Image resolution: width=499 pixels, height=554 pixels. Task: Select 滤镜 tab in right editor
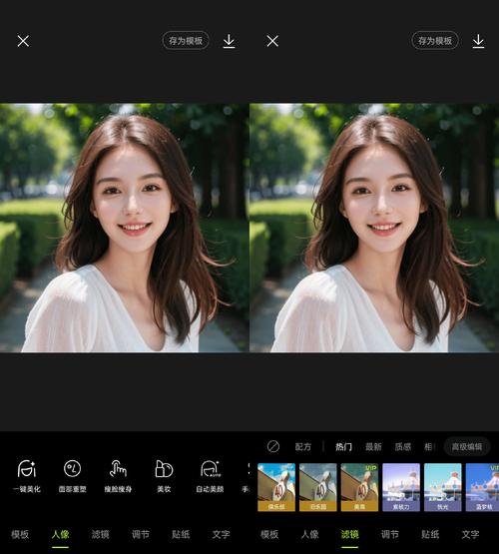[x=349, y=534]
